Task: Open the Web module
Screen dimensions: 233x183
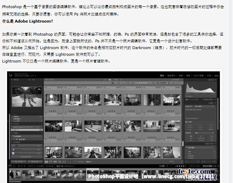Action: (x=216, y=76)
